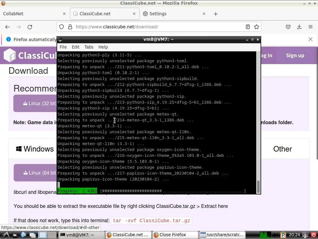318x239 pixels.
Task: Go back to the previous page in Firefox
Action: [7, 27]
